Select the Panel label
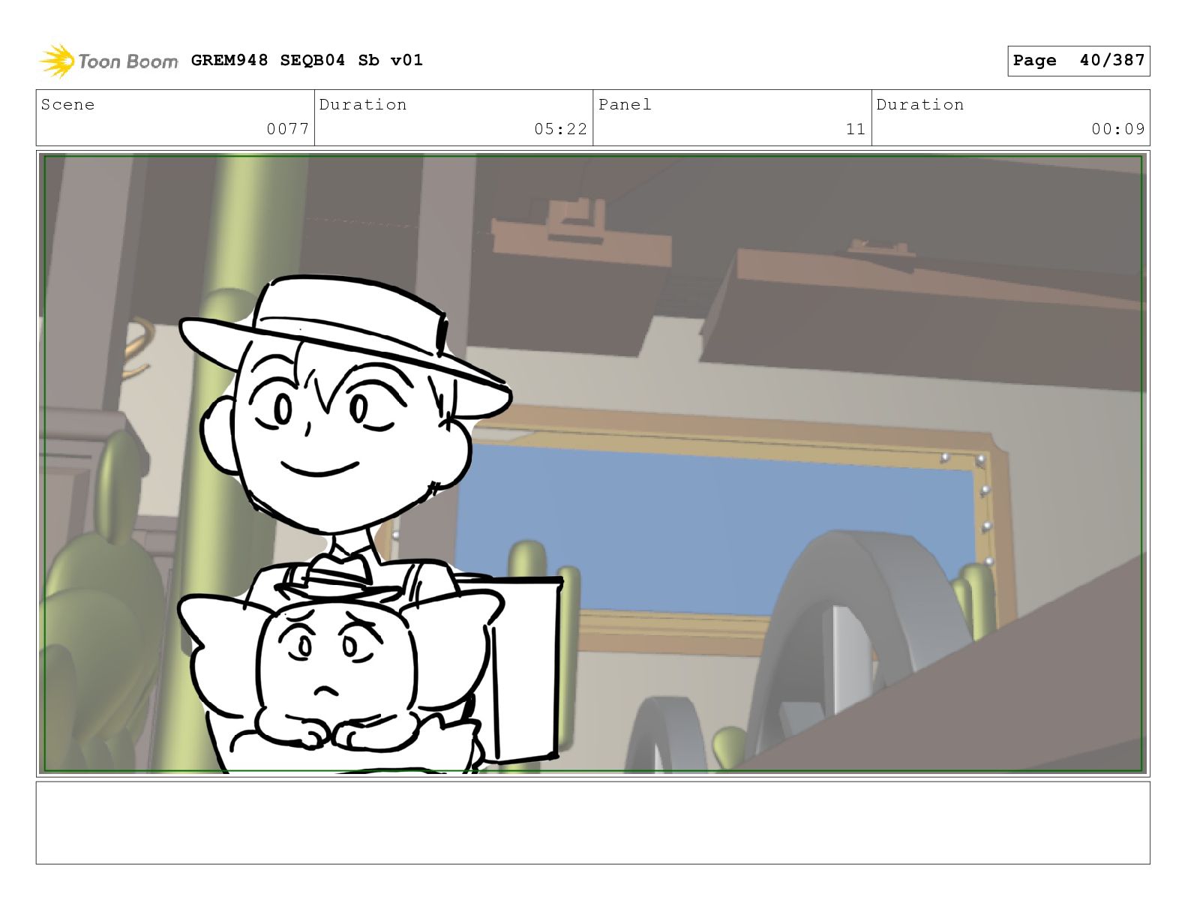 [x=625, y=104]
